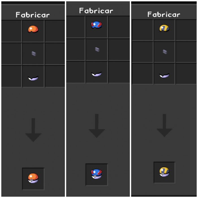Click the Fabricar title of the middle panel
This screenshot has width=198, height=198.
(x=96, y=11)
